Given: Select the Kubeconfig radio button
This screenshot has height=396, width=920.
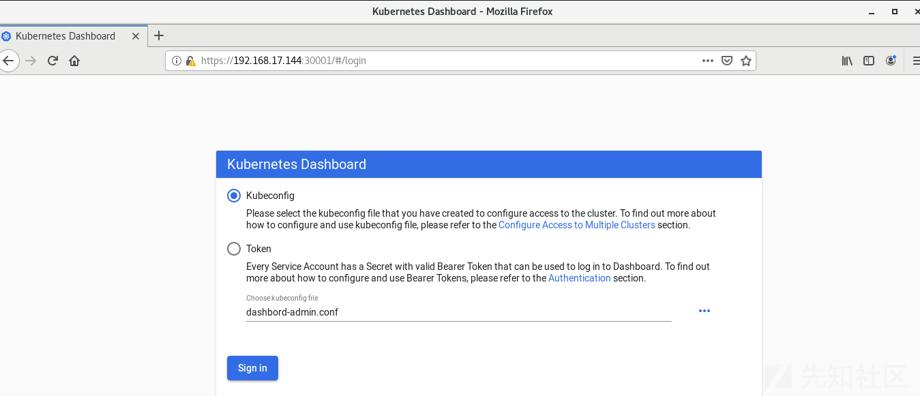Looking at the screenshot, I should click(234, 196).
